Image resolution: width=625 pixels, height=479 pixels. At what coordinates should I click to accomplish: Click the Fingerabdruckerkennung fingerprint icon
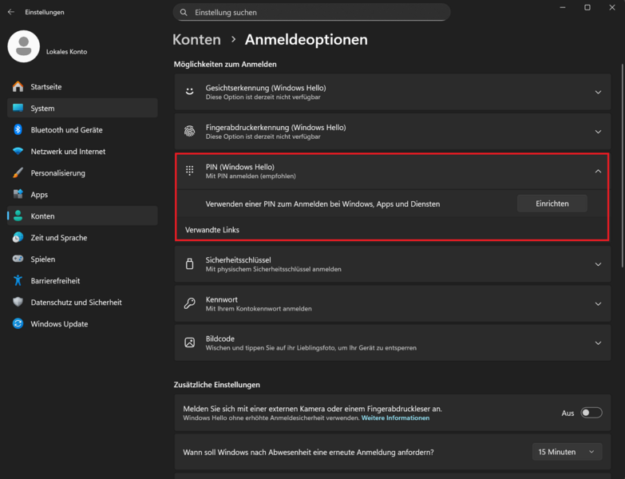189,132
